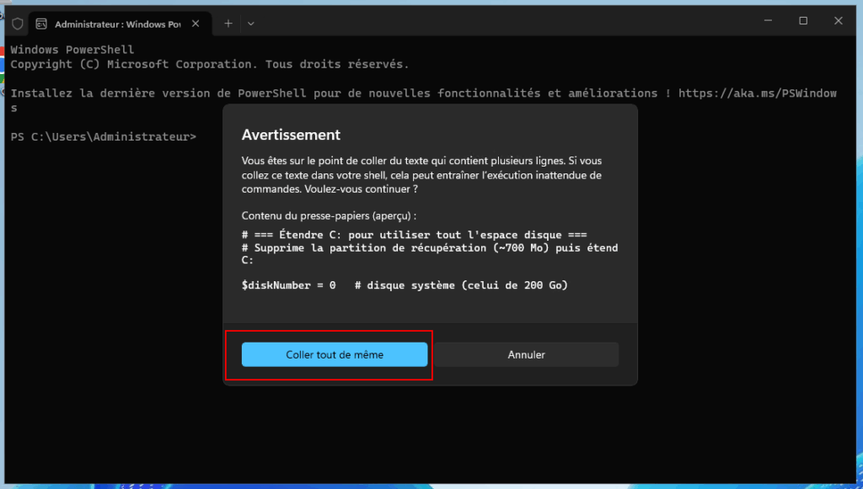Open a new terminal tab with the plus icon
Image resolution: width=863 pixels, height=489 pixels.
227,23
